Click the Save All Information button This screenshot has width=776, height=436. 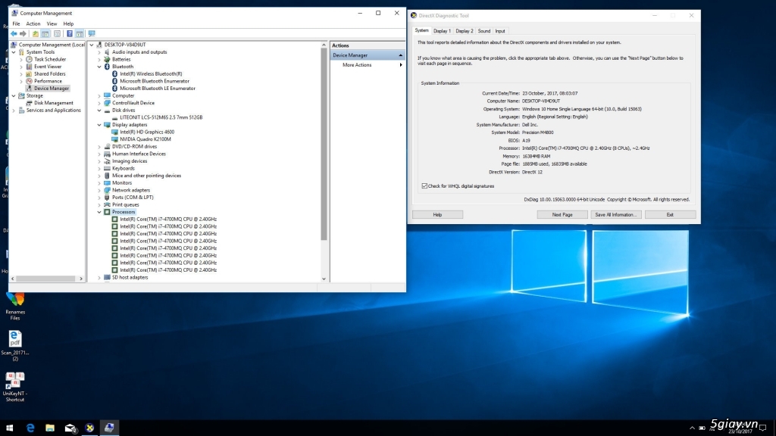click(616, 215)
